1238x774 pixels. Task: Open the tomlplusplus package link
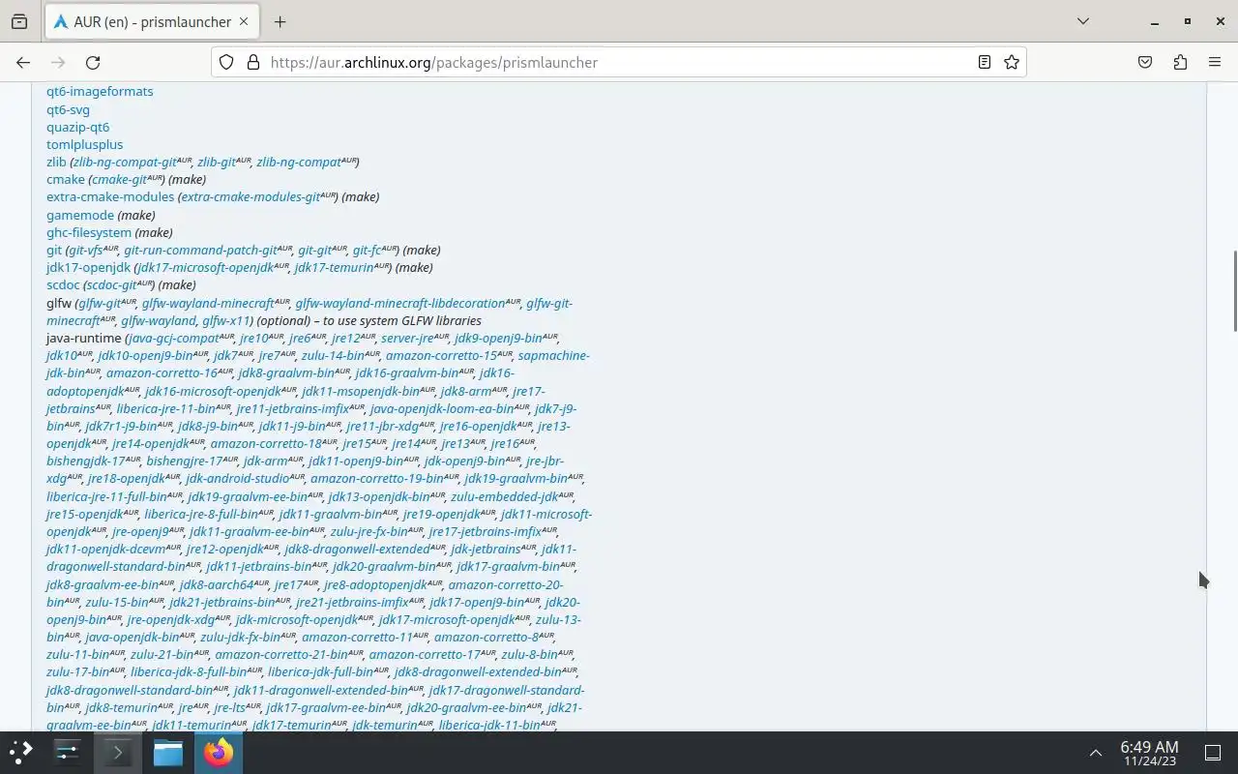(84, 144)
